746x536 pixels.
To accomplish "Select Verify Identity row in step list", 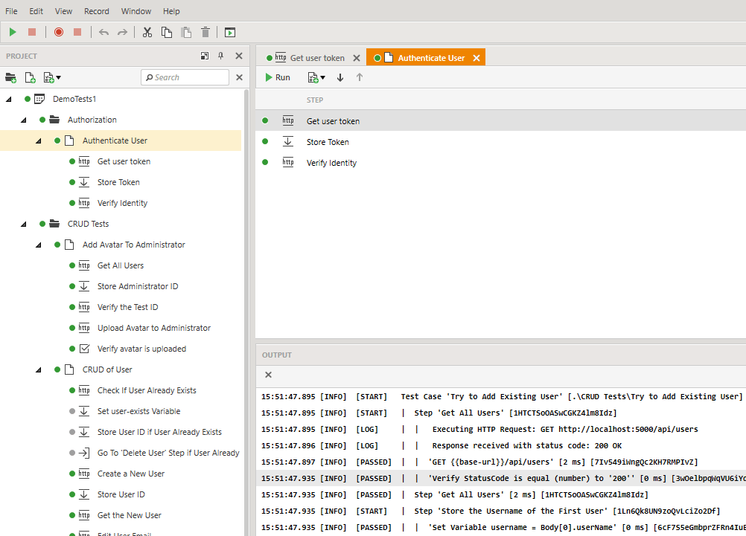I will point(500,163).
